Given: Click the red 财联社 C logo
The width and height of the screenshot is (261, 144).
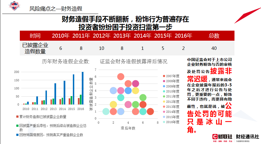Looking at the screenshot, I should pyautogui.click(x=215, y=136).
